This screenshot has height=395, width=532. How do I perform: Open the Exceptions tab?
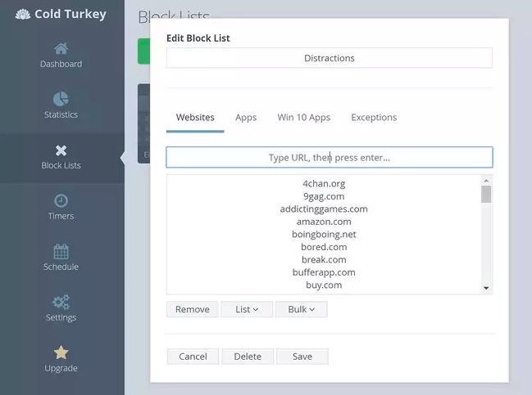pyautogui.click(x=374, y=118)
